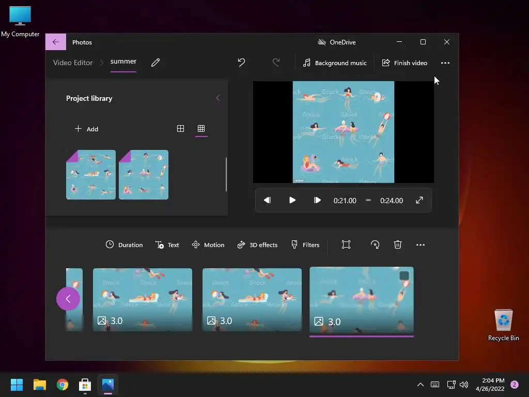Viewport: 529px width, 397px height.
Task: Open File Explorer from the taskbar
Action: [x=39, y=385]
